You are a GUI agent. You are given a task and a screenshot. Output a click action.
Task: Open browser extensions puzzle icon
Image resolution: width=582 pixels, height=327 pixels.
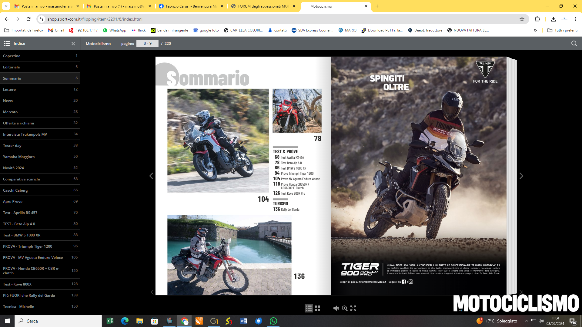537,19
